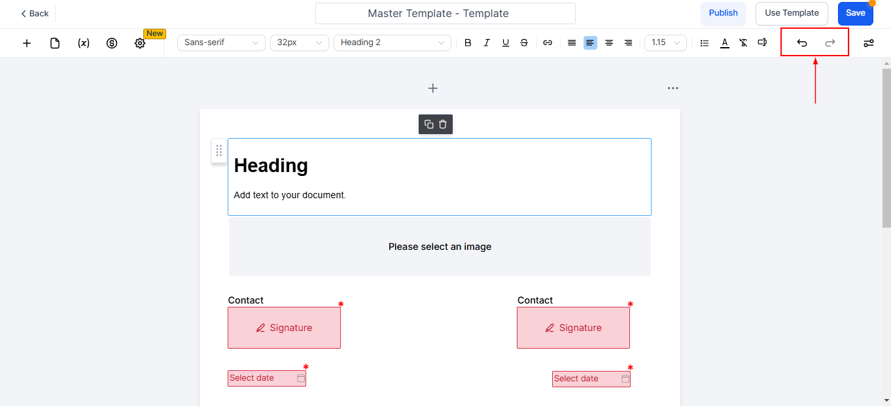The image size is (891, 418).
Task: Click the insert link icon
Action: tap(548, 43)
